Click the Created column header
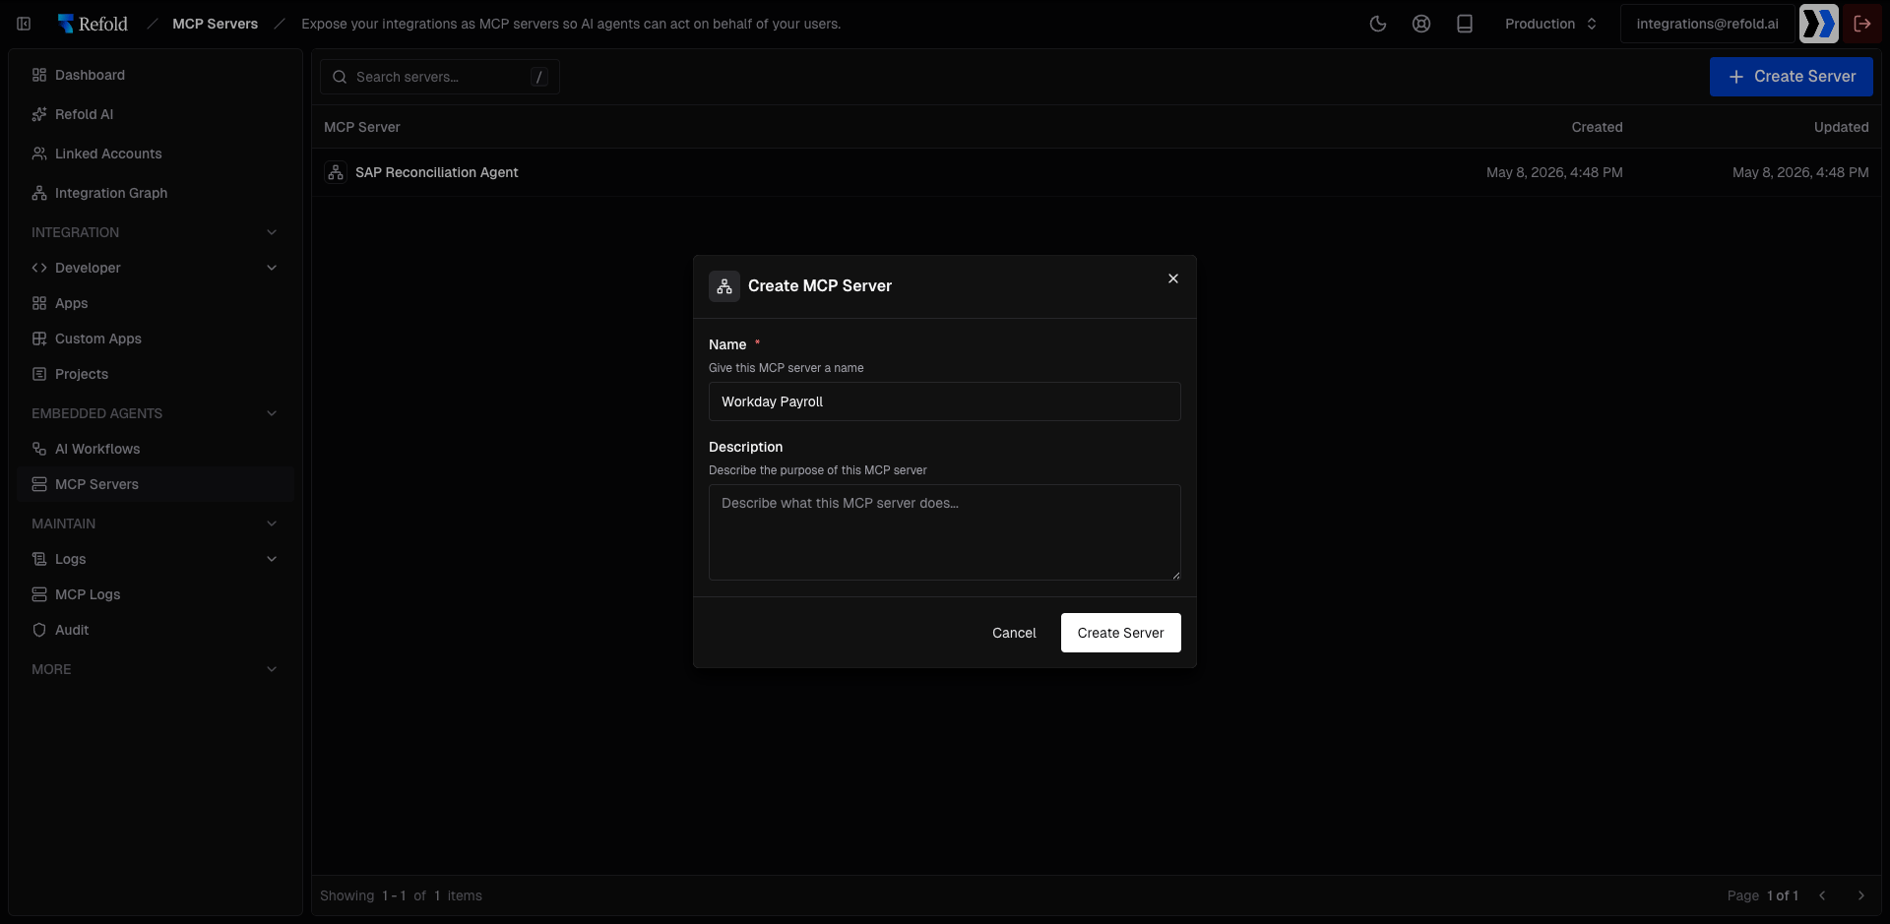Image resolution: width=1890 pixels, height=924 pixels. (x=1597, y=127)
